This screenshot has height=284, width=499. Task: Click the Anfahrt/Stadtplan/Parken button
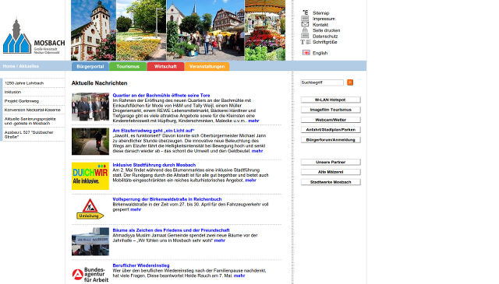point(331,130)
